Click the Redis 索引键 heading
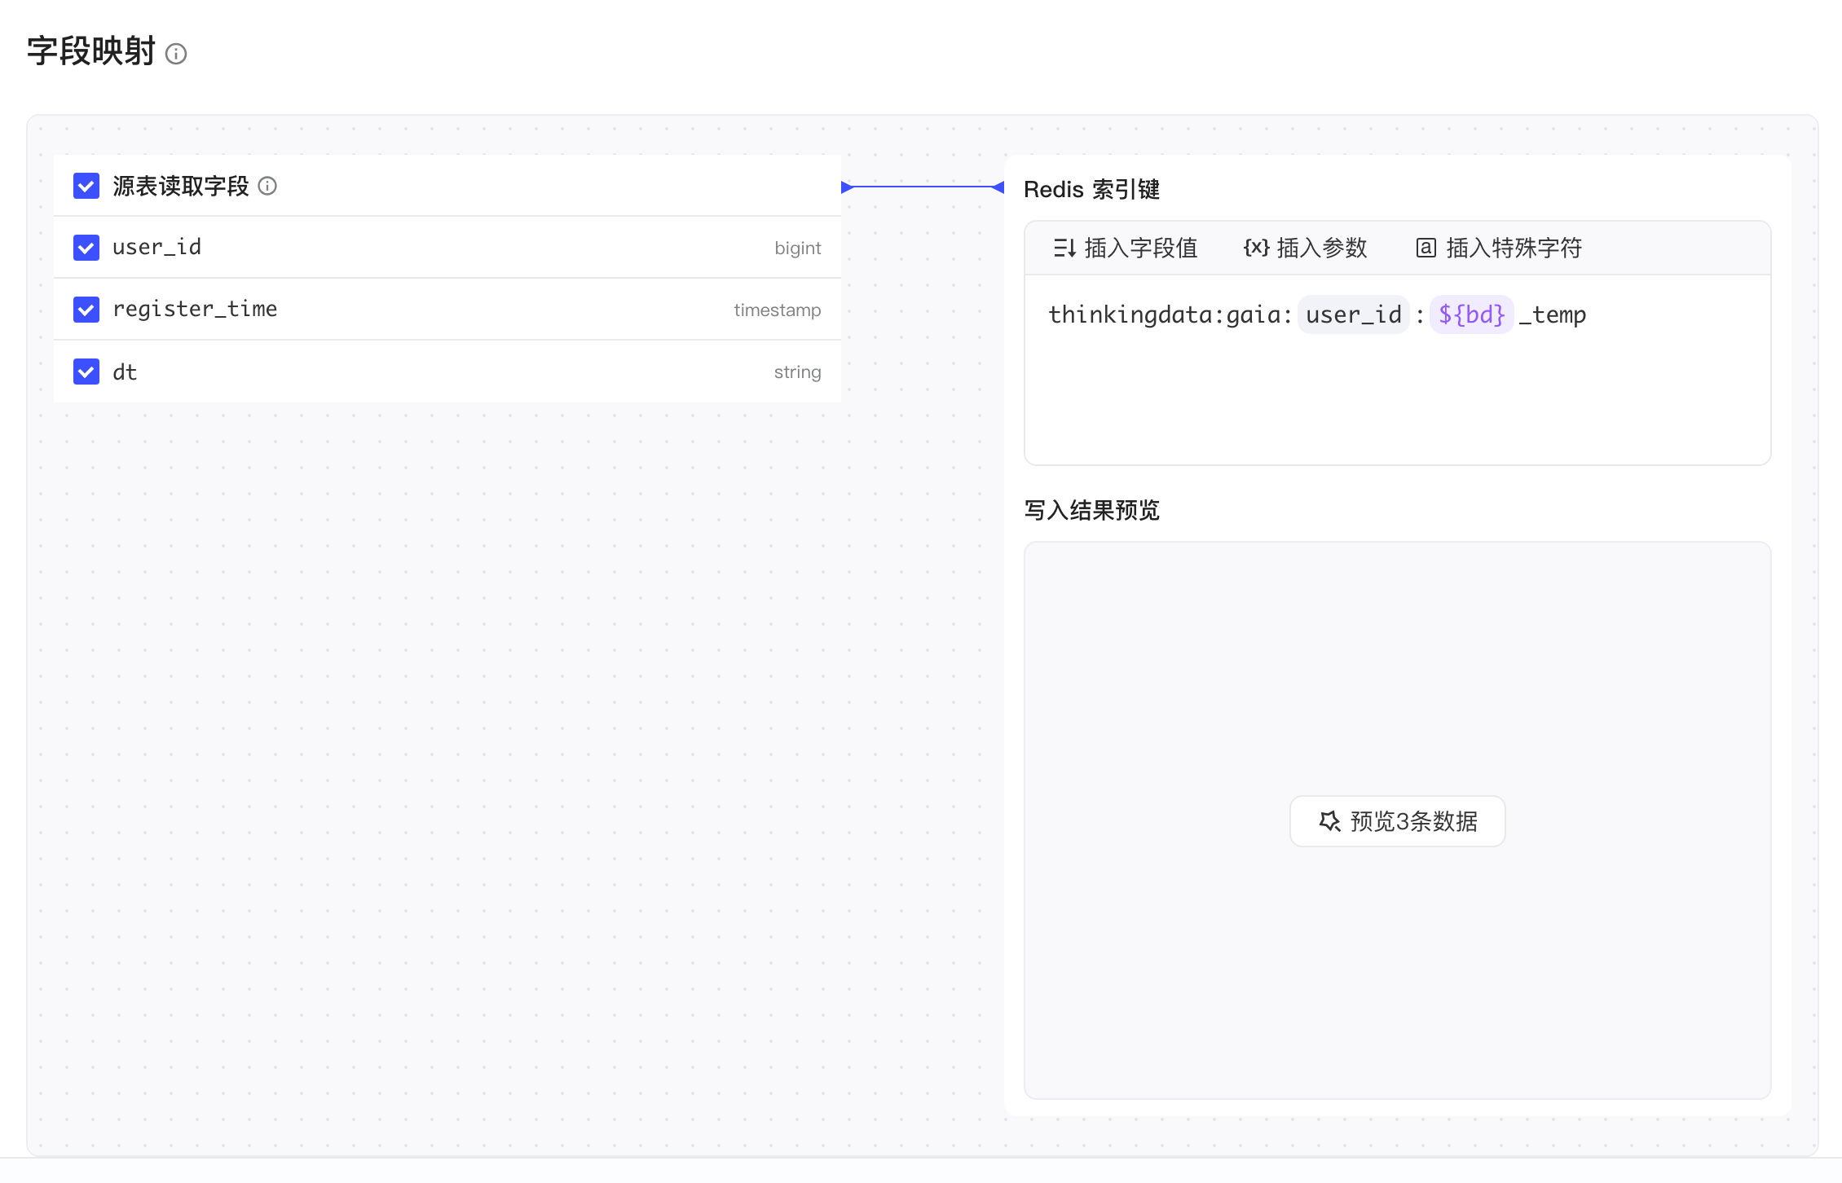The image size is (1842, 1183). (1091, 189)
